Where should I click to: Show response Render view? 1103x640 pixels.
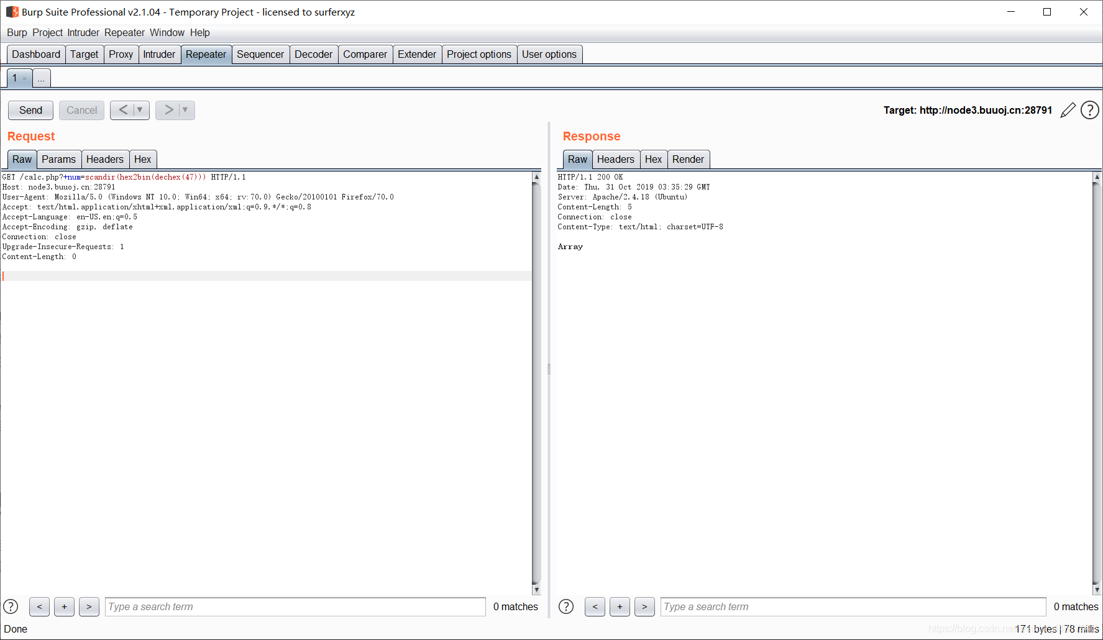coord(688,159)
